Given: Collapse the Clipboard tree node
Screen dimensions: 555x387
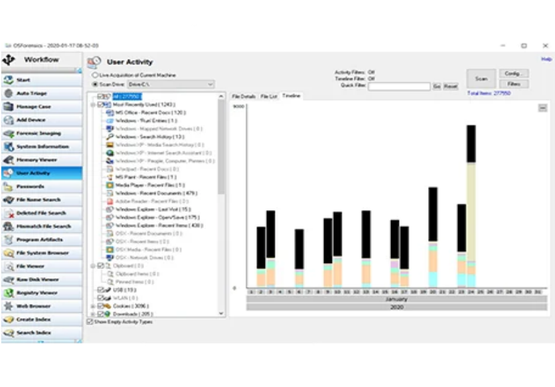Looking at the screenshot, I should [93, 266].
